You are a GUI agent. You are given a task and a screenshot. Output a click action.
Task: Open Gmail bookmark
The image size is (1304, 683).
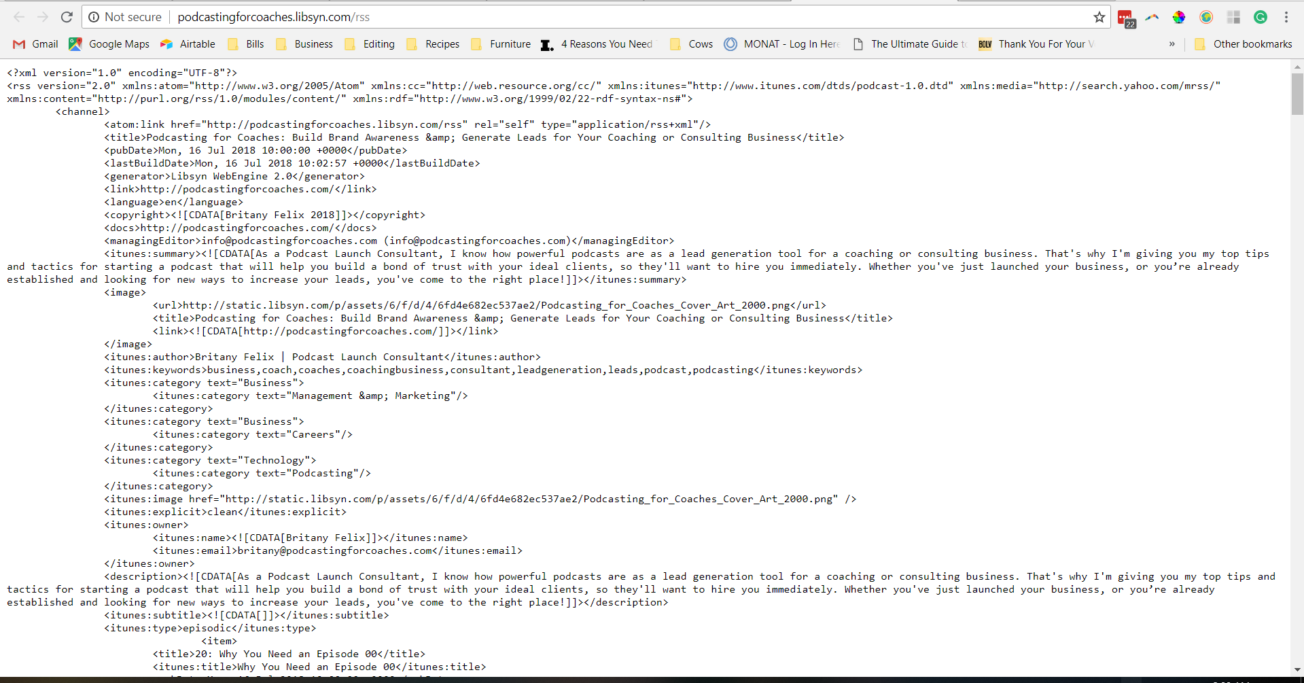[x=36, y=44]
